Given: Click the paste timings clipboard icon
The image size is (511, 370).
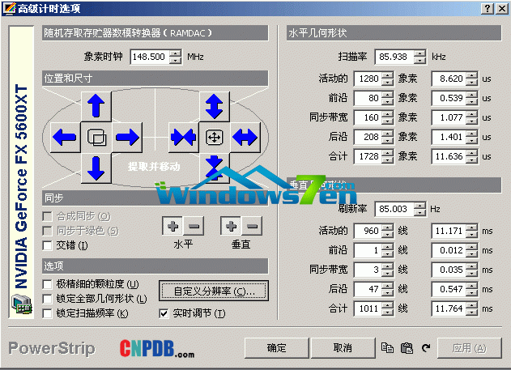Looking at the screenshot, I should [407, 348].
